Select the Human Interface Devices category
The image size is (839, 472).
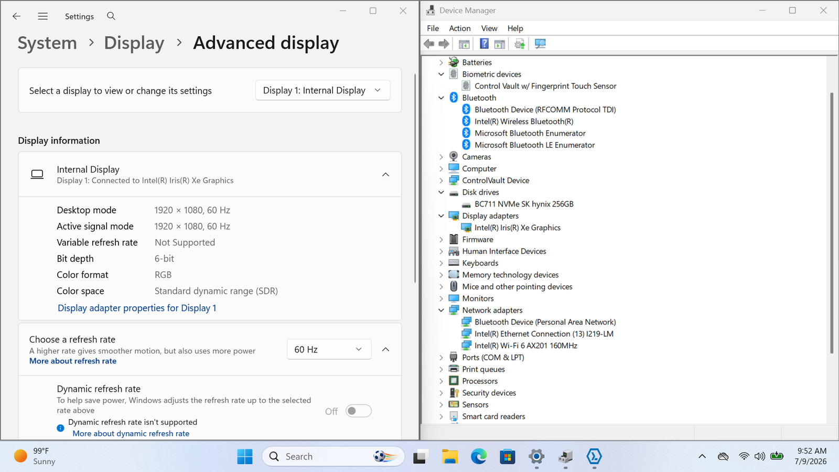click(504, 251)
